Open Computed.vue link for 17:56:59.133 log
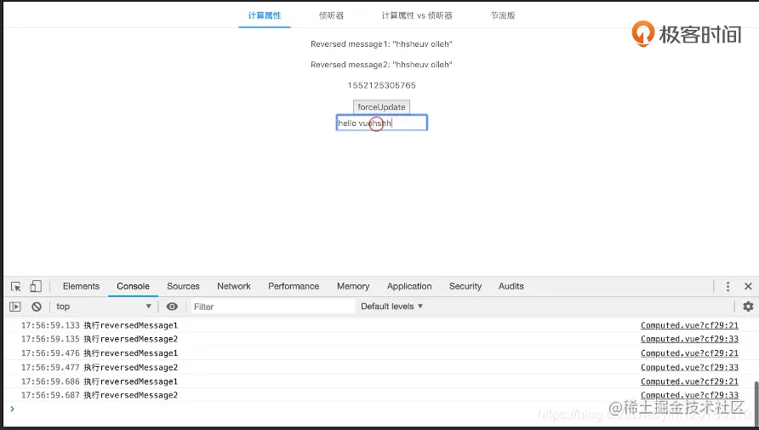This screenshot has height=430, width=759. coord(689,325)
